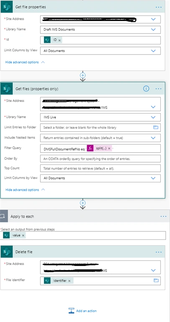Remove the Identifier token from File Identifier

click(x=70, y=281)
